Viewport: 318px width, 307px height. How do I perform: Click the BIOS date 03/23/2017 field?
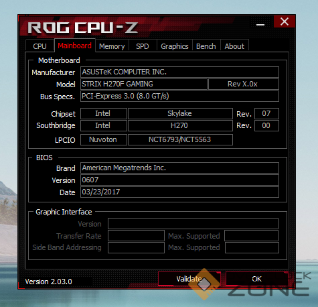179,192
